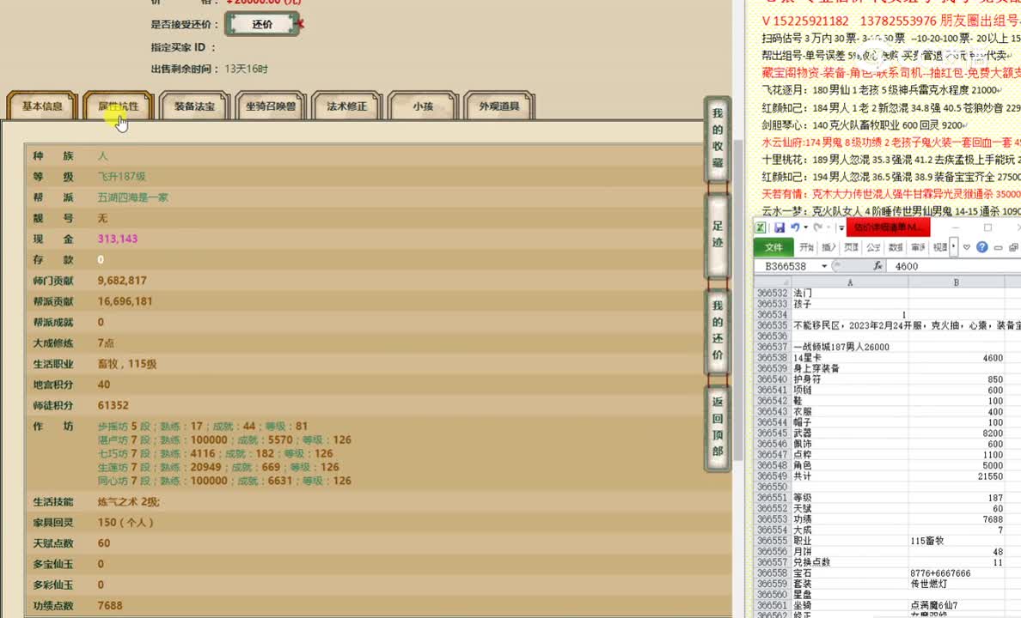Screen dimensions: 1021x618
Task: Click the restore workbook window icon
Action: click(x=1013, y=247)
